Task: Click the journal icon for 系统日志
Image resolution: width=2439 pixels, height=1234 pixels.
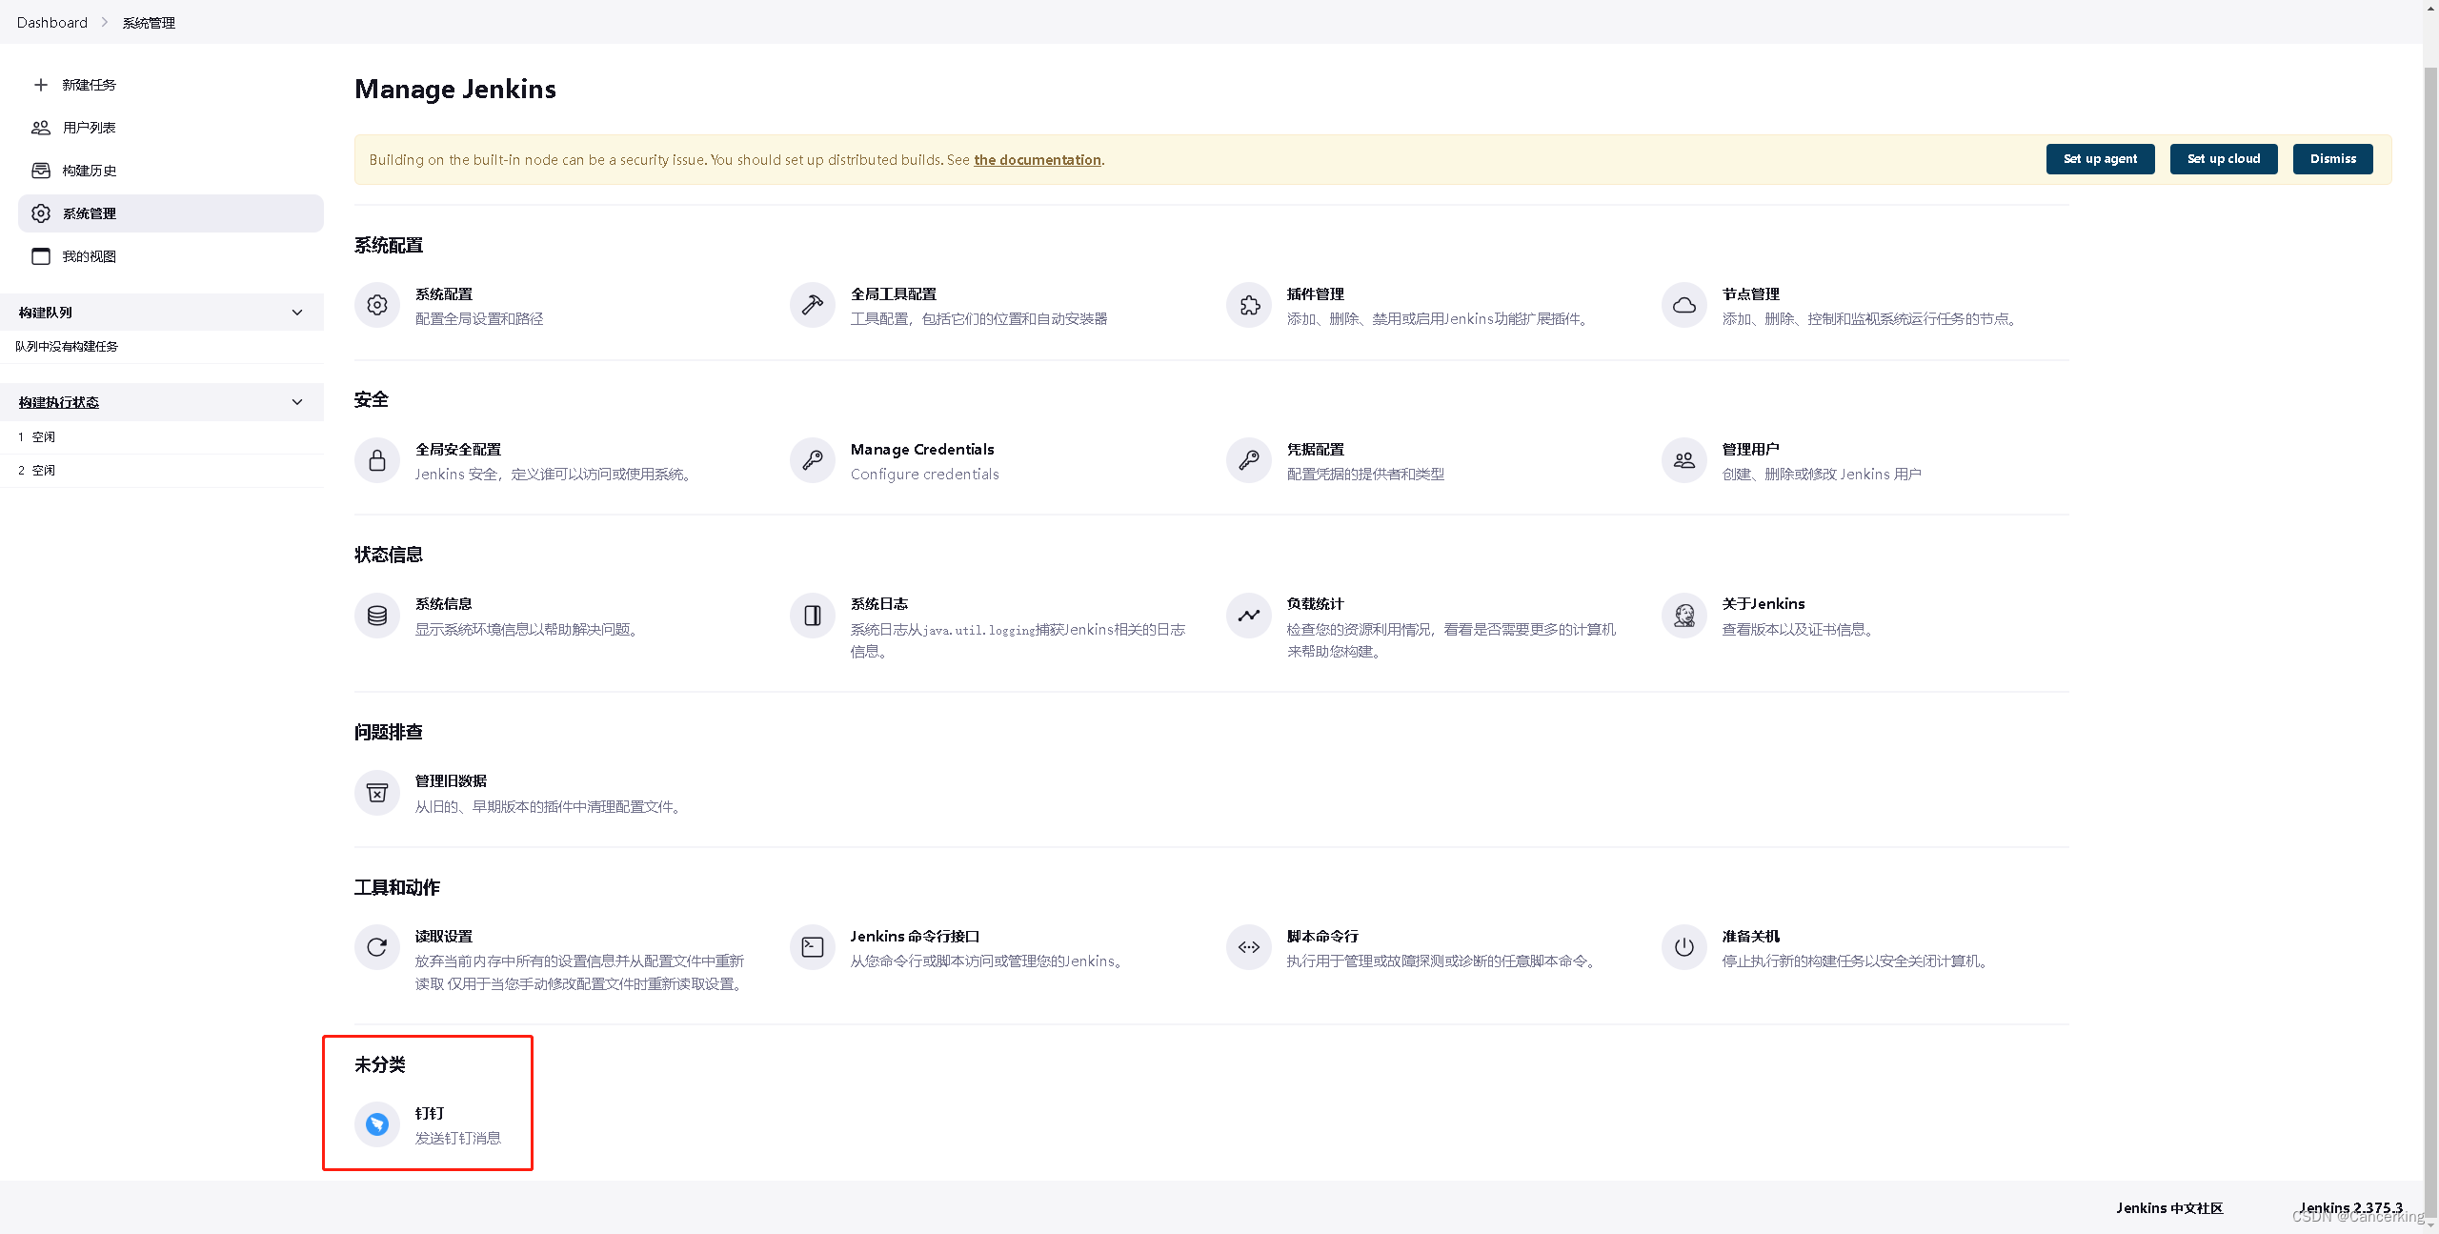Action: (813, 616)
